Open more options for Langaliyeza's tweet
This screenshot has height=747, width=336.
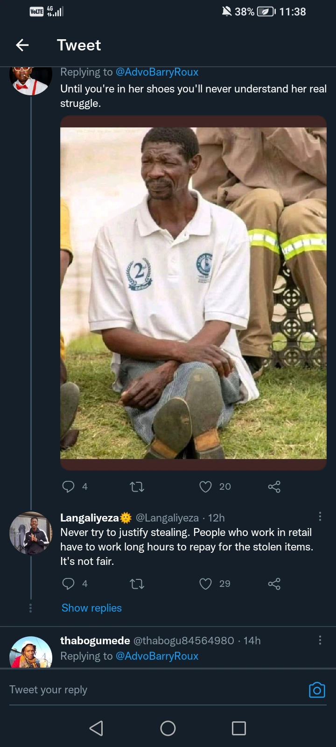(x=320, y=516)
